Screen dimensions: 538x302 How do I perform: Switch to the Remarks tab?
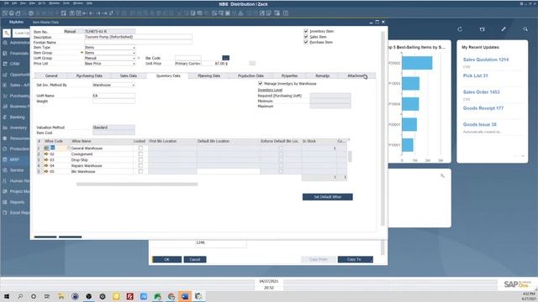[322, 75]
